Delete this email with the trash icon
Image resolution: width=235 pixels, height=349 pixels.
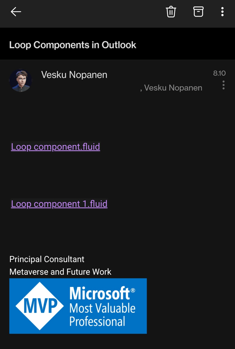(171, 12)
